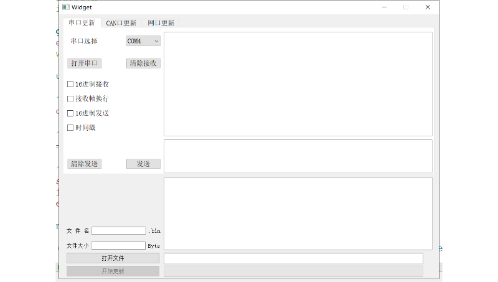
Task: Click the disabled 开始更新 button
Action: [x=113, y=271]
